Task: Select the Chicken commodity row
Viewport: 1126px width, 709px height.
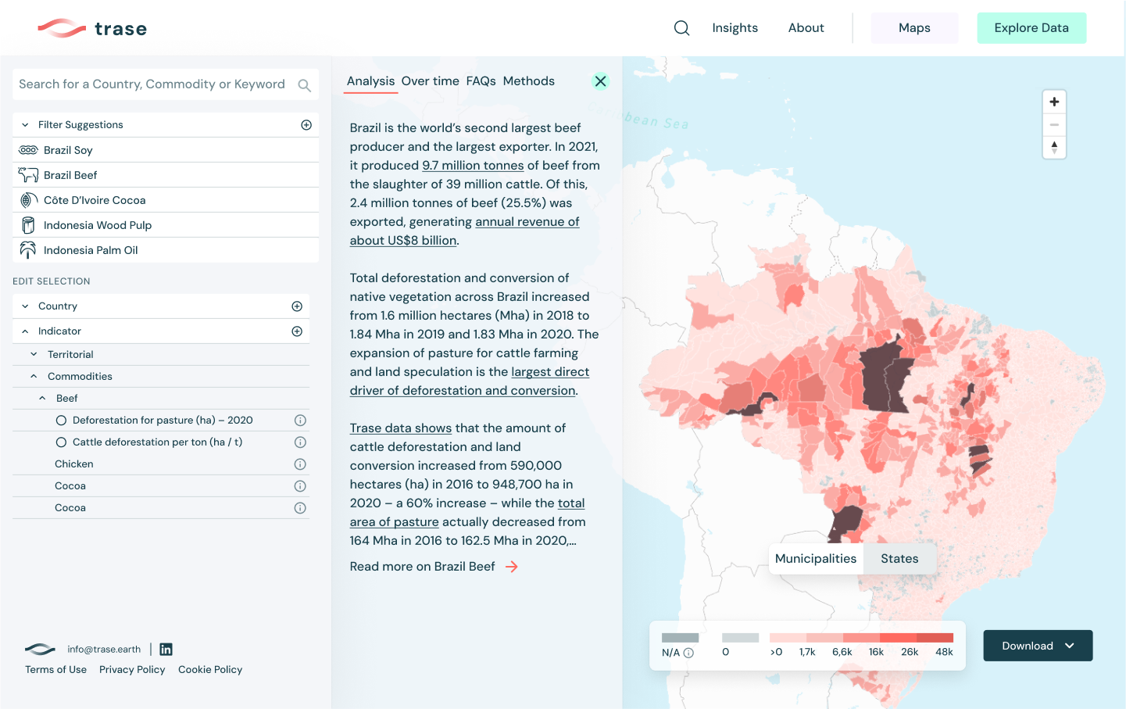Action: tap(161, 464)
